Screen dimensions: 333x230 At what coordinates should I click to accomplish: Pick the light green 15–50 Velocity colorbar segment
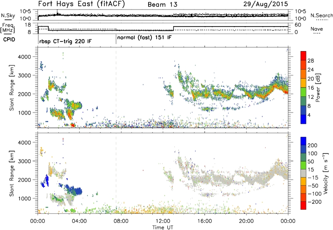point(303,165)
